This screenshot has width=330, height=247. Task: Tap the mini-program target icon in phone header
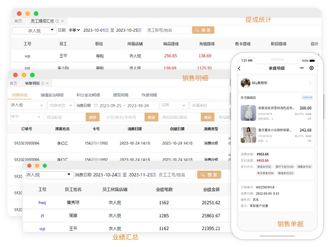click(312, 68)
